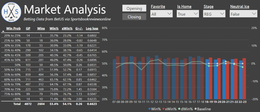Switch to Closing odds

(x=134, y=17)
